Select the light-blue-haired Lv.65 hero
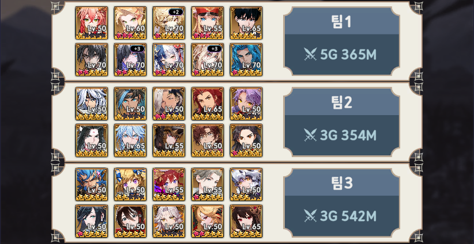The width and height of the screenshot is (474, 244). click(130, 140)
